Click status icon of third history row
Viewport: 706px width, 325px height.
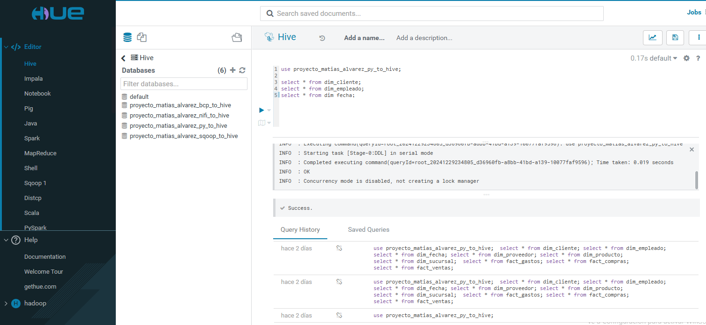[339, 316]
